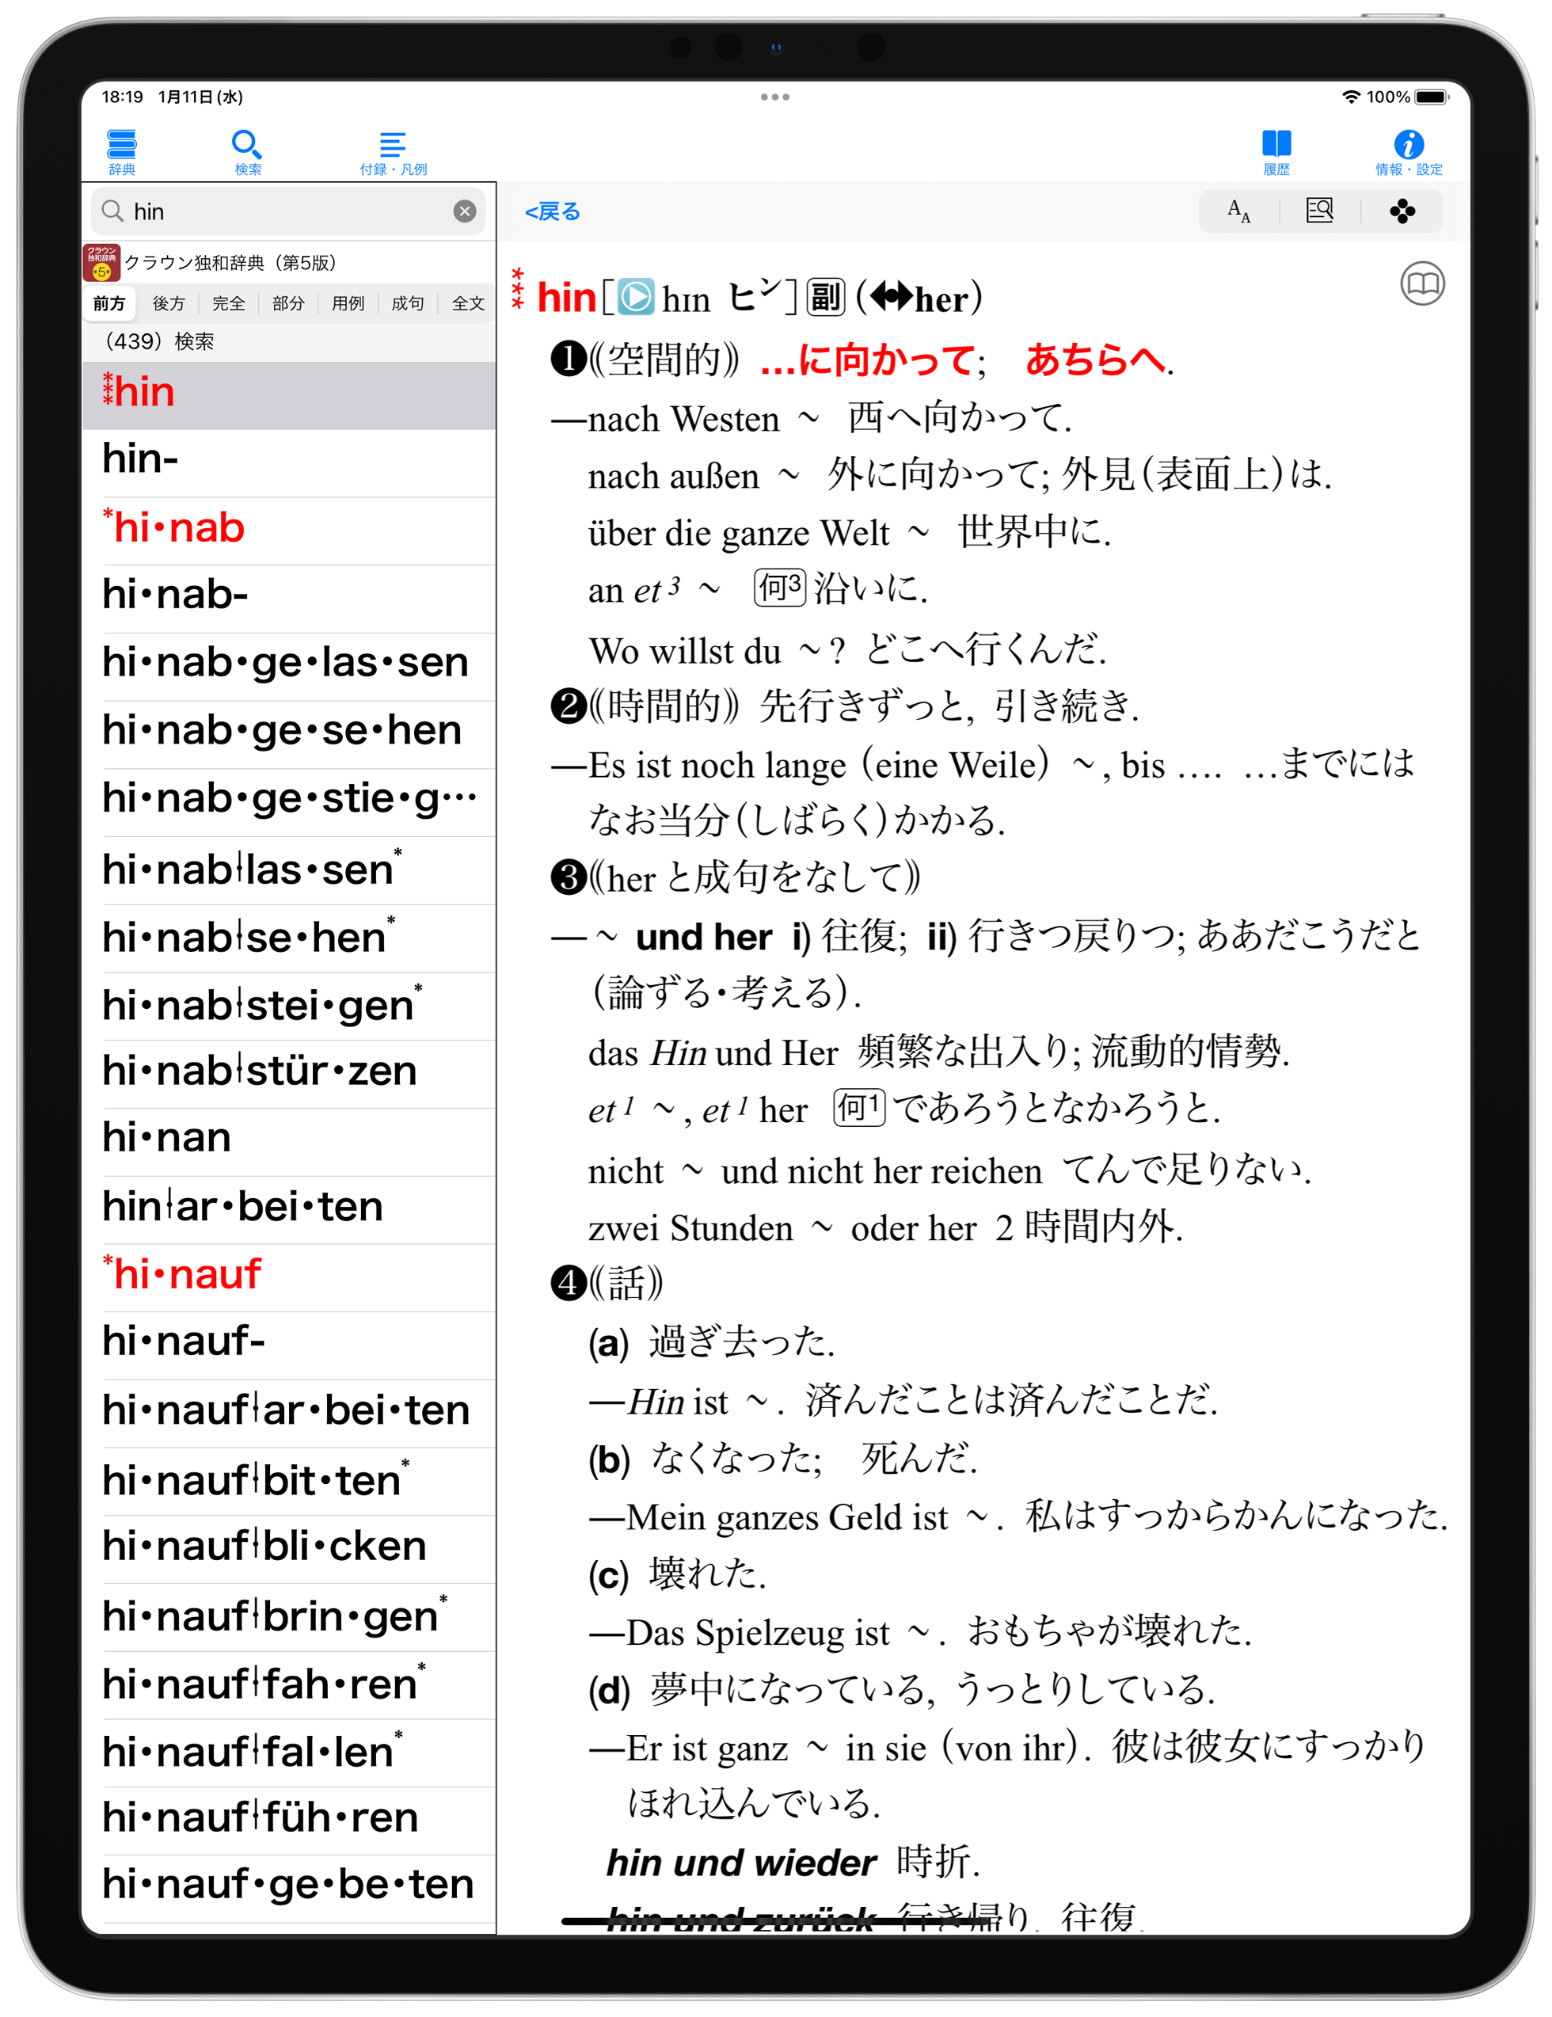The height and width of the screenshot is (2017, 1552).
Task: Tap the <戻る back link
Action: pos(552,211)
